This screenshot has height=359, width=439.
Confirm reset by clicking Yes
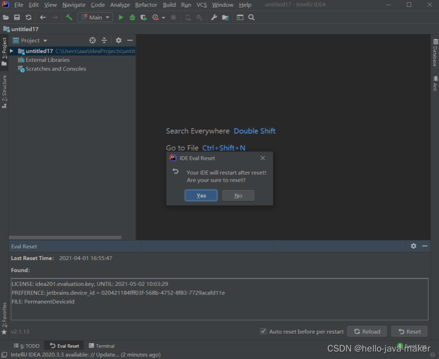pos(201,195)
